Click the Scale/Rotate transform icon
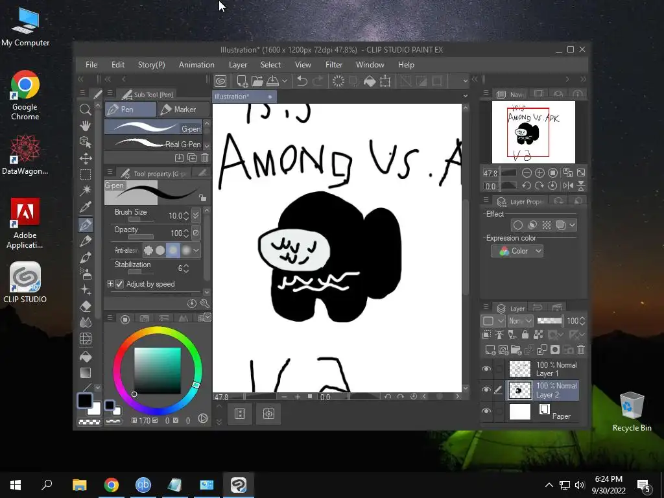This screenshot has height=498, width=664. (385, 81)
